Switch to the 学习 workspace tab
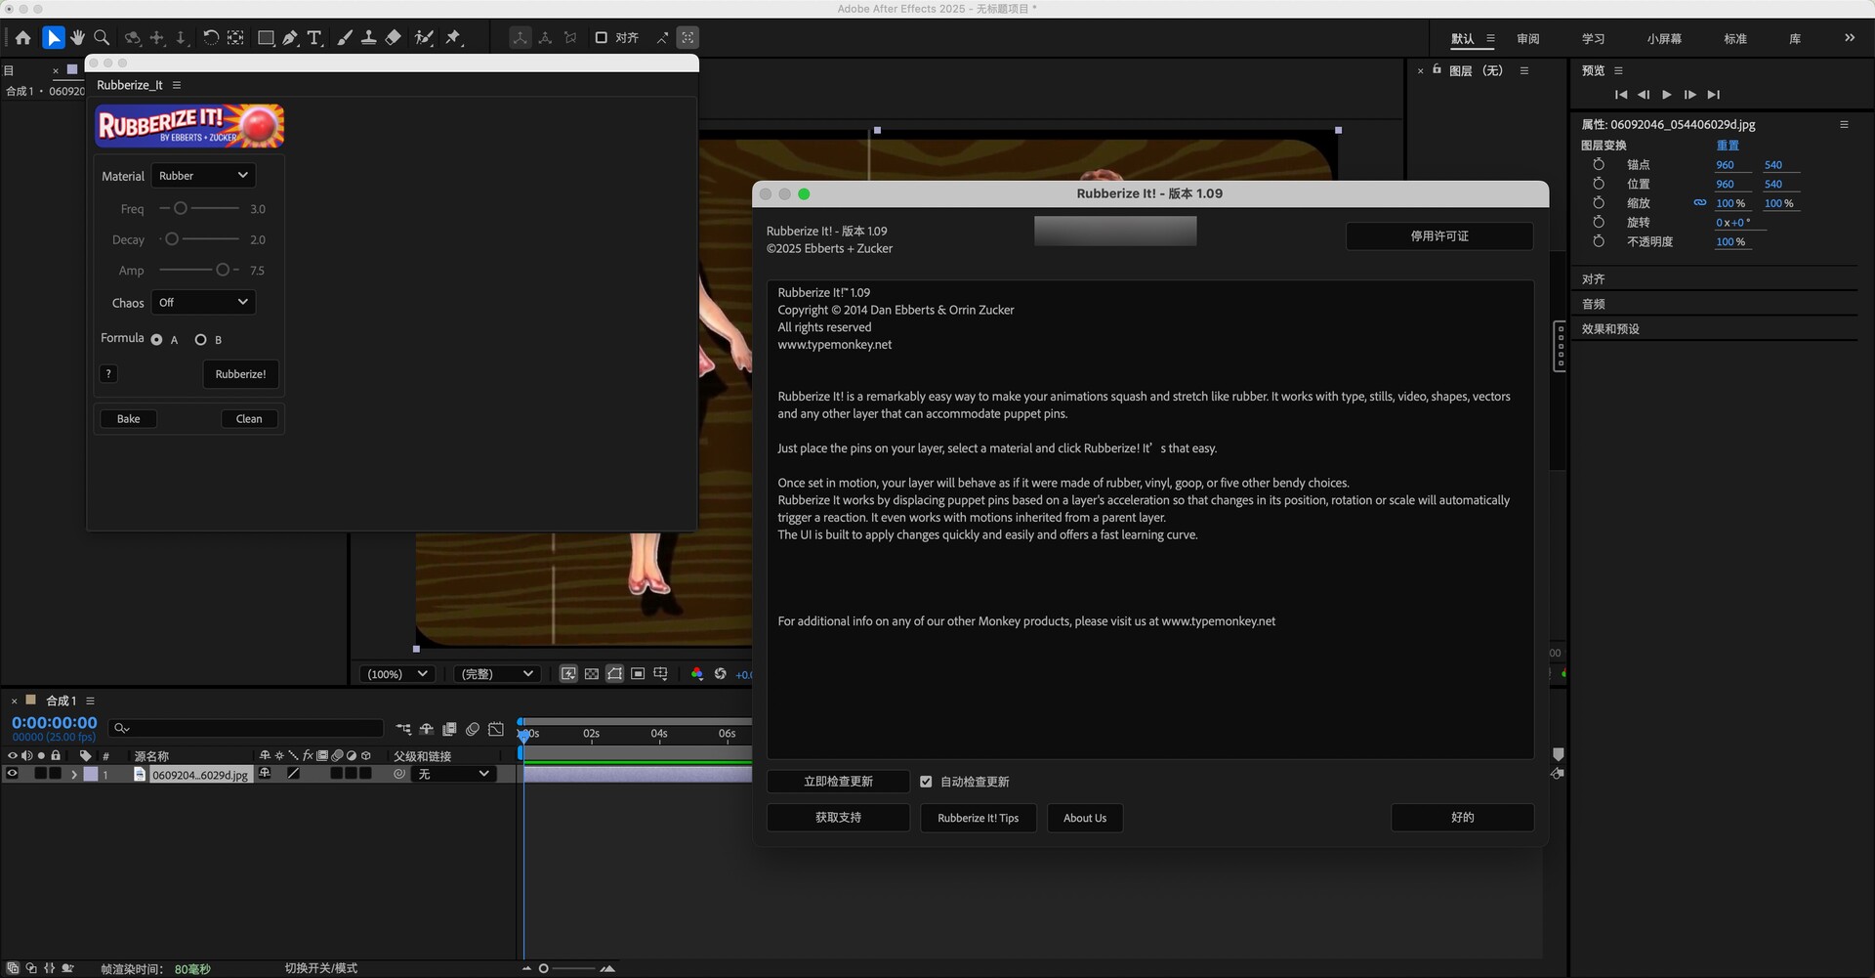Screen dimensions: 1875x978 (1593, 39)
